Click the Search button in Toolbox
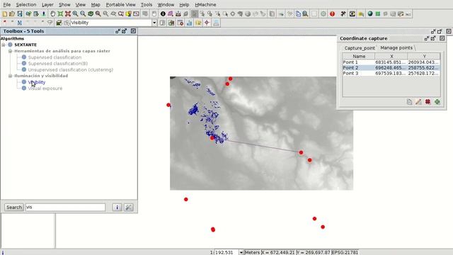453x255 pixels. (x=14, y=207)
